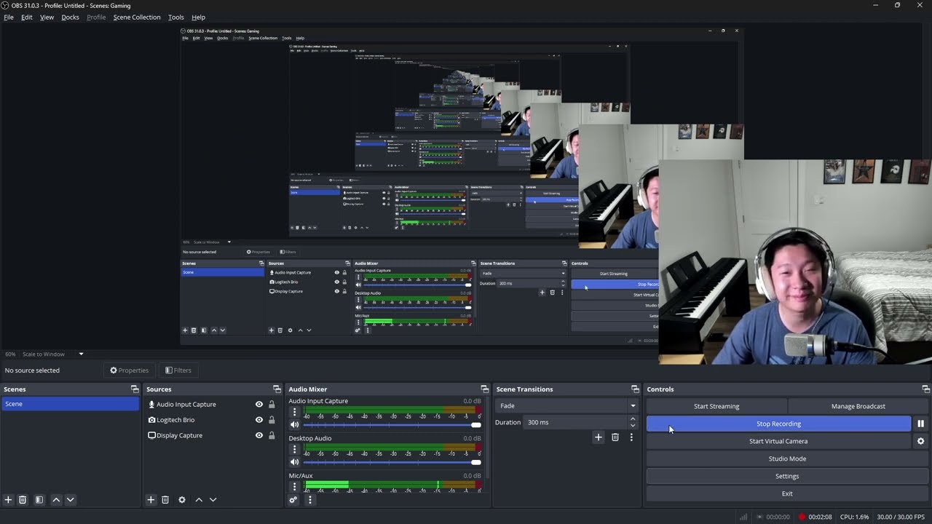
Task: Open the Edit menu
Action: (x=27, y=17)
